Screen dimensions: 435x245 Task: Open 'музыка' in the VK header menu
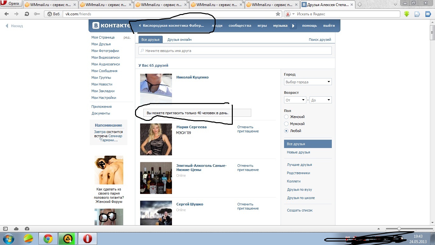(x=280, y=26)
